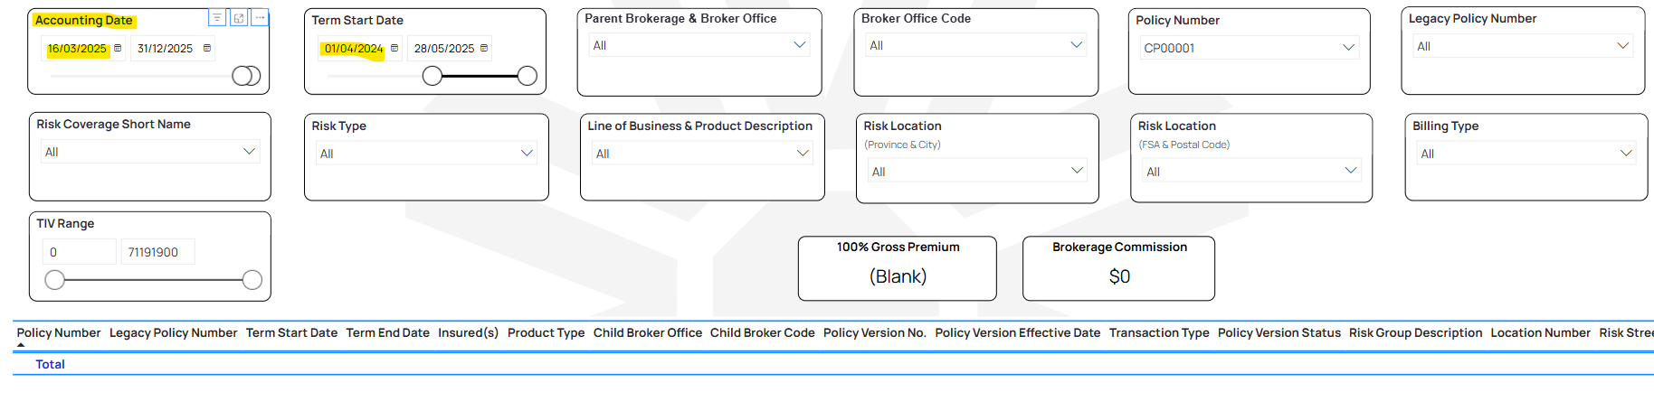The width and height of the screenshot is (1654, 420).
Task: Select the Brokerage Commission card
Action: coord(1118,268)
